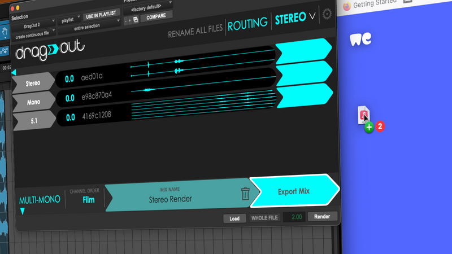Click the previous preset minus button

tap(125, 21)
